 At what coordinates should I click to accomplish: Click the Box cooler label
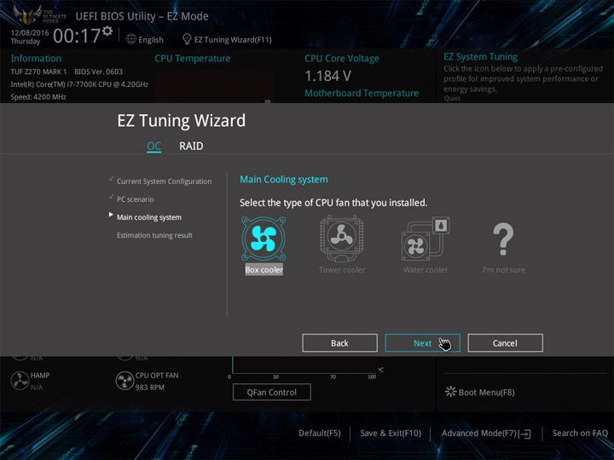264,269
